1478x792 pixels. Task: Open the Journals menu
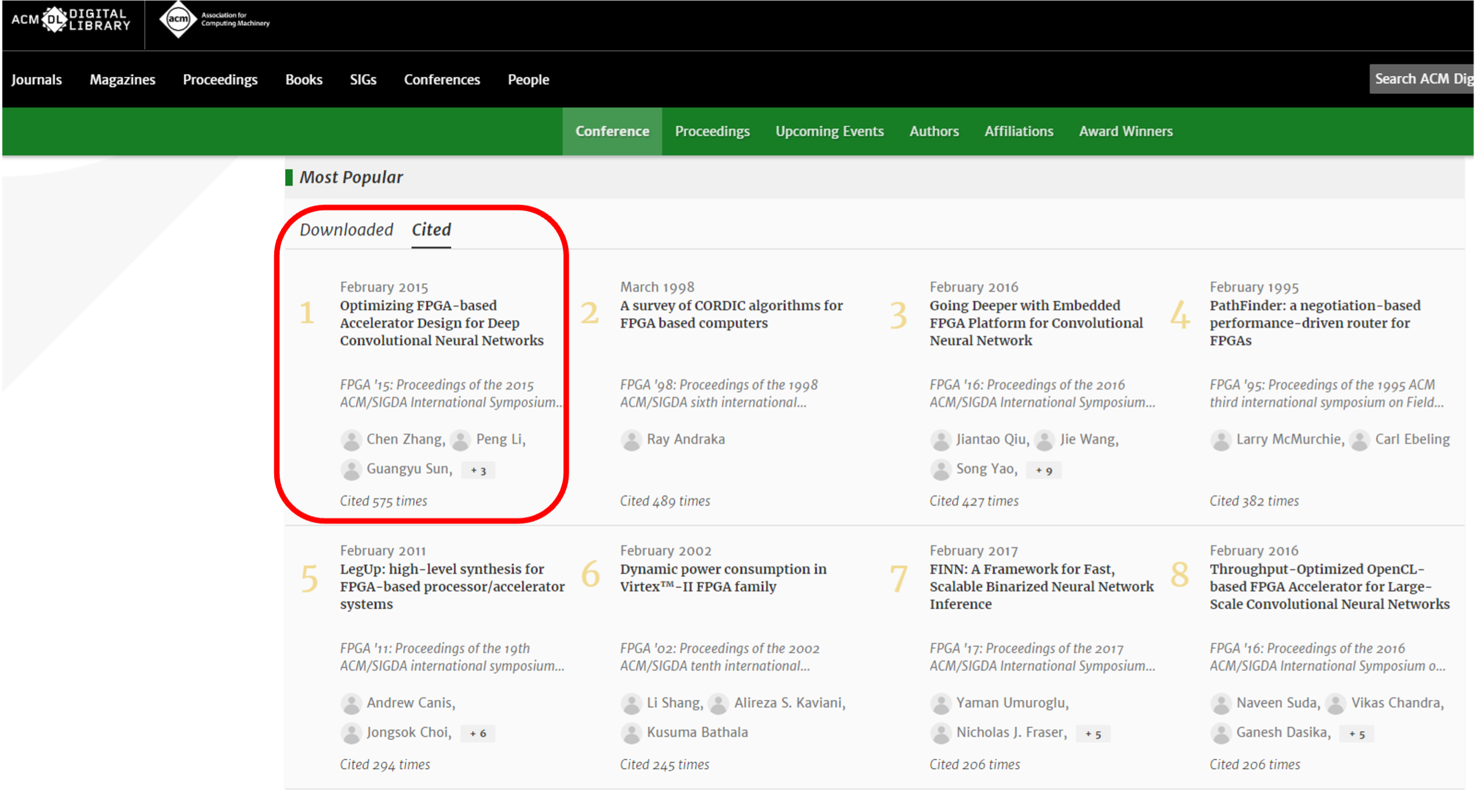tap(36, 79)
